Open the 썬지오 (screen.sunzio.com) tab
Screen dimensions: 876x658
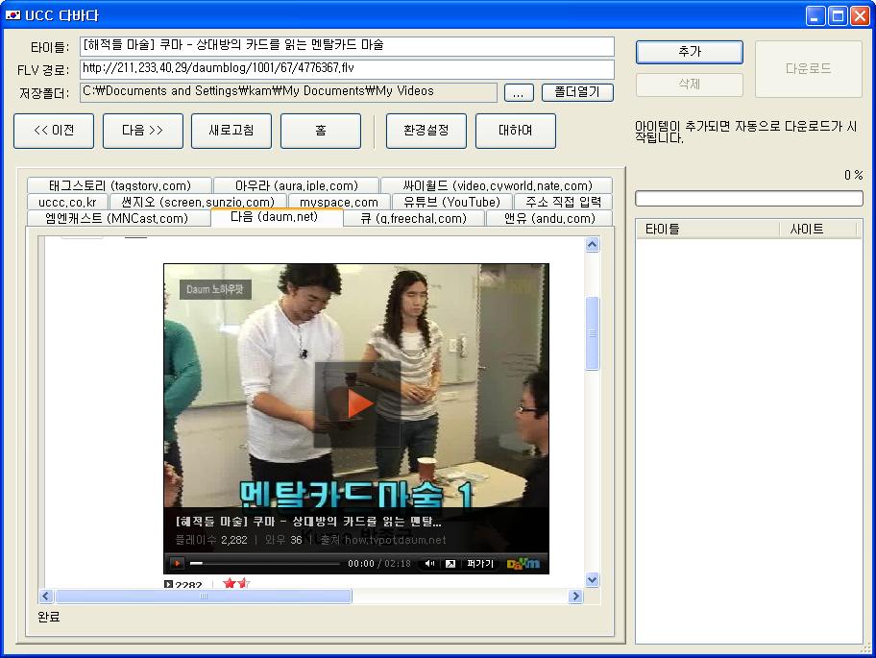tap(198, 202)
